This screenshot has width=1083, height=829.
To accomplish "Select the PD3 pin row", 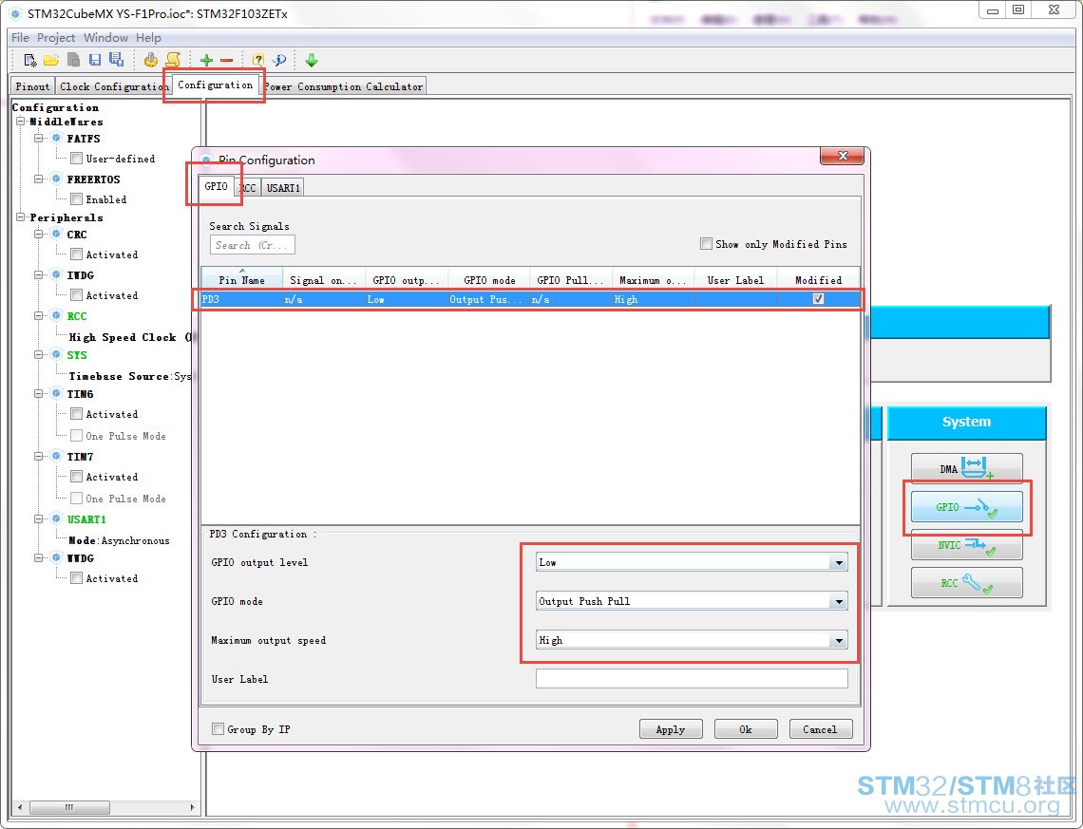I will (x=530, y=299).
